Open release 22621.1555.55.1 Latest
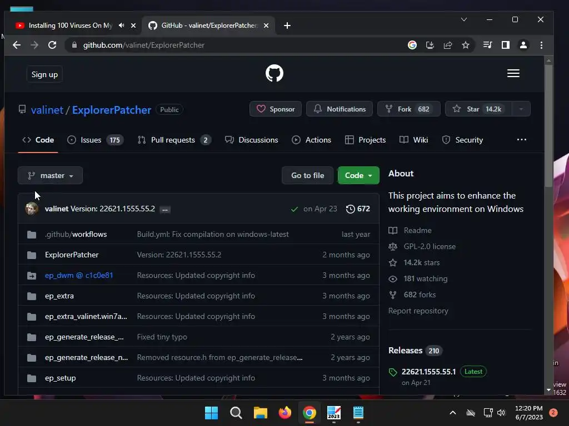 tap(437, 372)
